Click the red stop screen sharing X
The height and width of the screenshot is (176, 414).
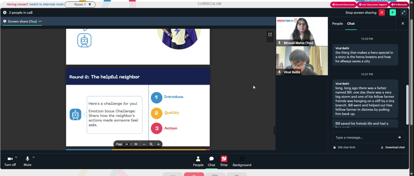(382, 12)
